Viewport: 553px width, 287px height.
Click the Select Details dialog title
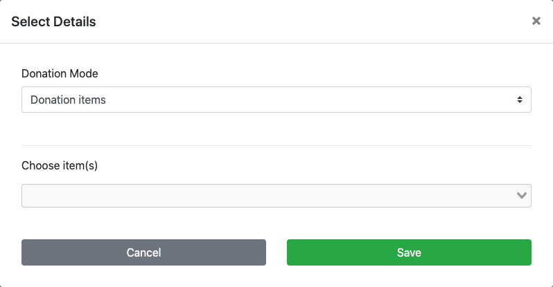(53, 22)
